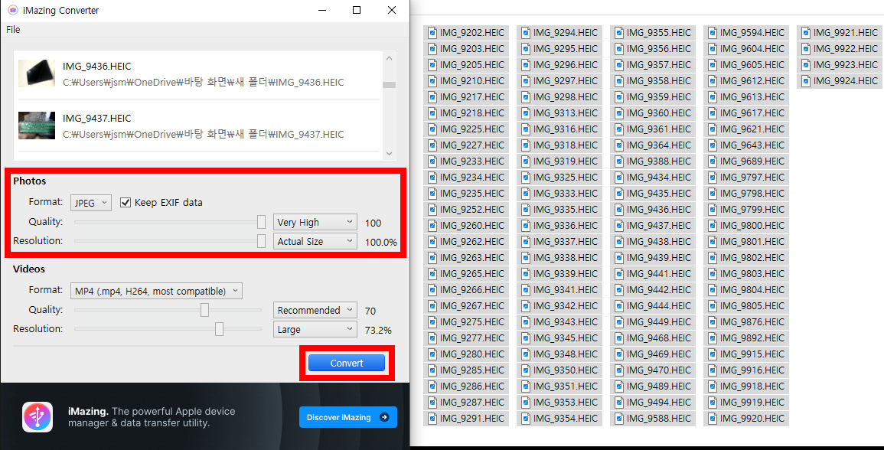Open the Photos Format JPEG dropdown
Screen dimensions: 884x450
91,203
